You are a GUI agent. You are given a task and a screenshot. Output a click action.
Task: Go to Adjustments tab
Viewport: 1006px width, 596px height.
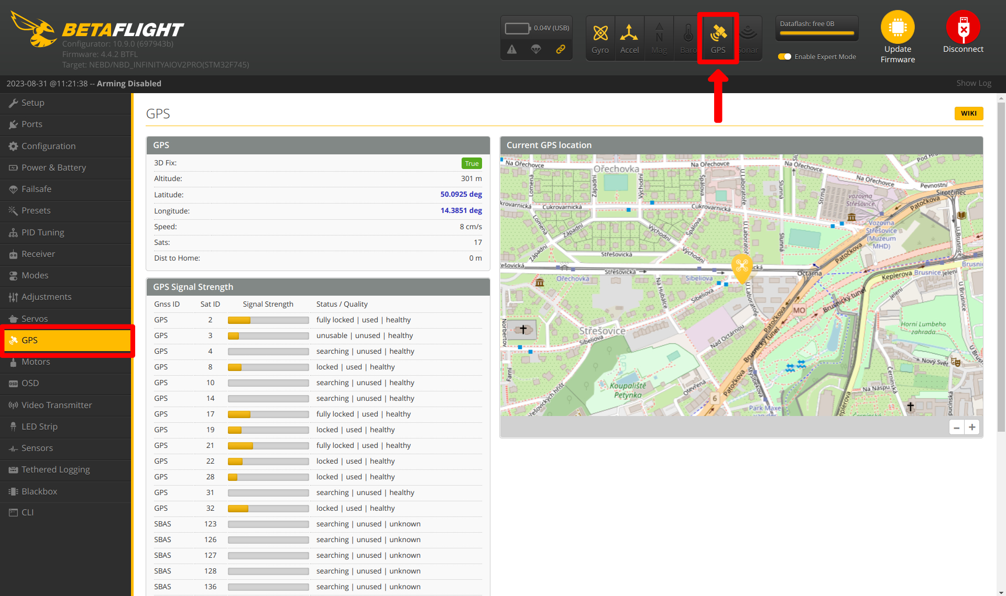pyautogui.click(x=65, y=297)
